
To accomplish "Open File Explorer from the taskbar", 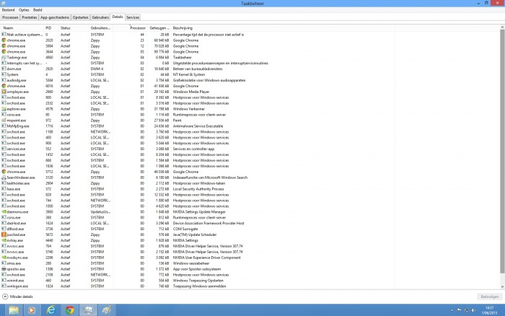I will point(14,310).
